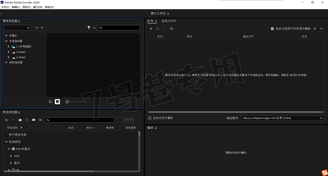Image resolution: width=328 pixels, height=176 pixels.
Task: Click the 帧速率 column header
Action: pos(110,128)
